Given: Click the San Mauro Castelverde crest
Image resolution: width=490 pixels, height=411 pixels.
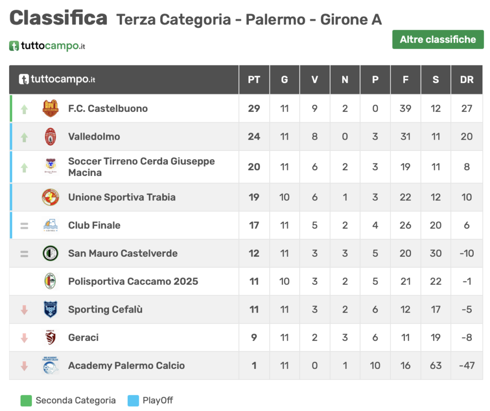Looking at the screenshot, I should [x=50, y=253].
